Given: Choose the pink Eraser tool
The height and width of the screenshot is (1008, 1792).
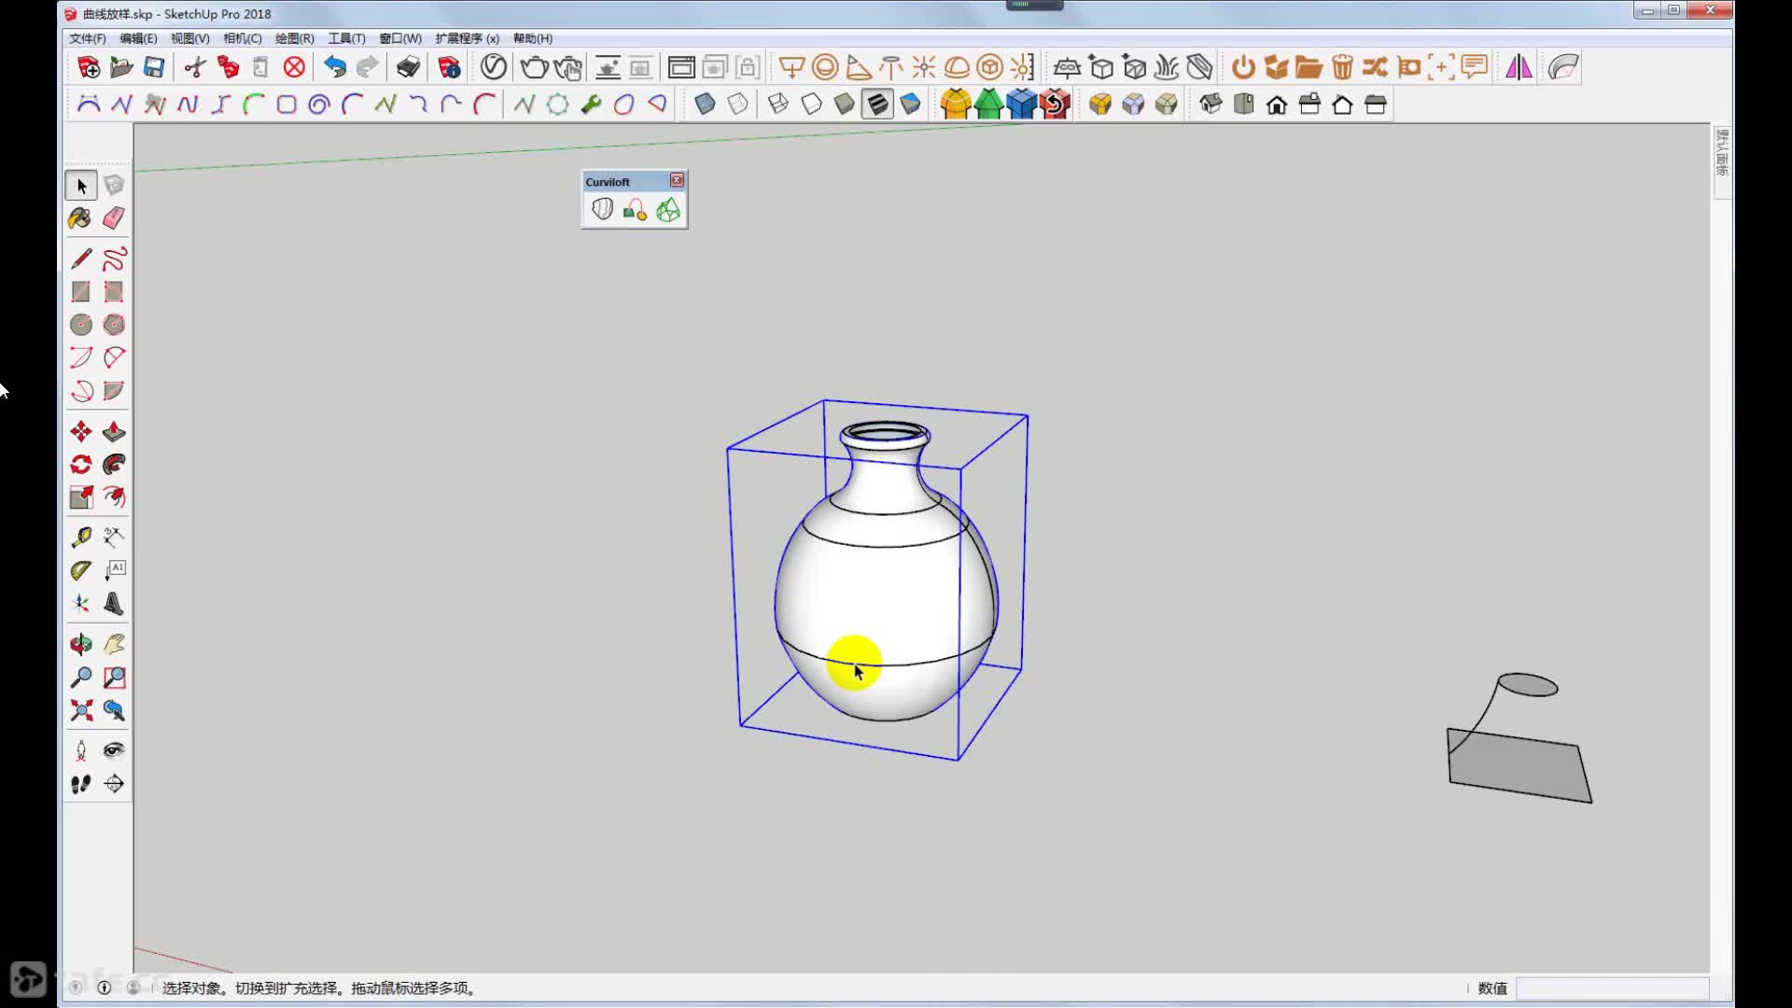Looking at the screenshot, I should coord(114,218).
